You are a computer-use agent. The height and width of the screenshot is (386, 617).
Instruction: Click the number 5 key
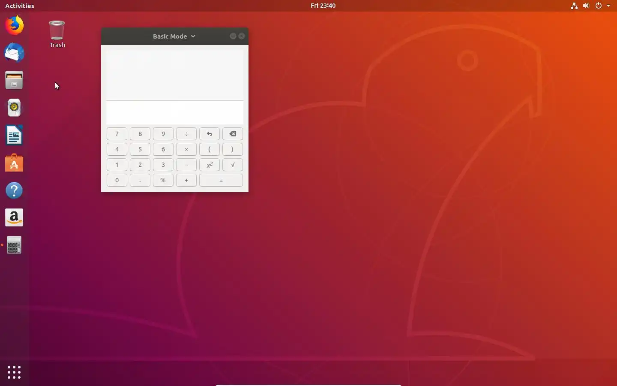pos(140,149)
